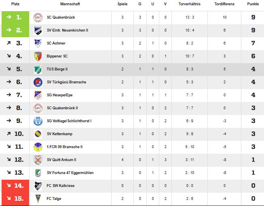This screenshot has height=206, width=264.
Task: Open SV Fortuna 47 Eggermühlen team page
Action: 70,173
